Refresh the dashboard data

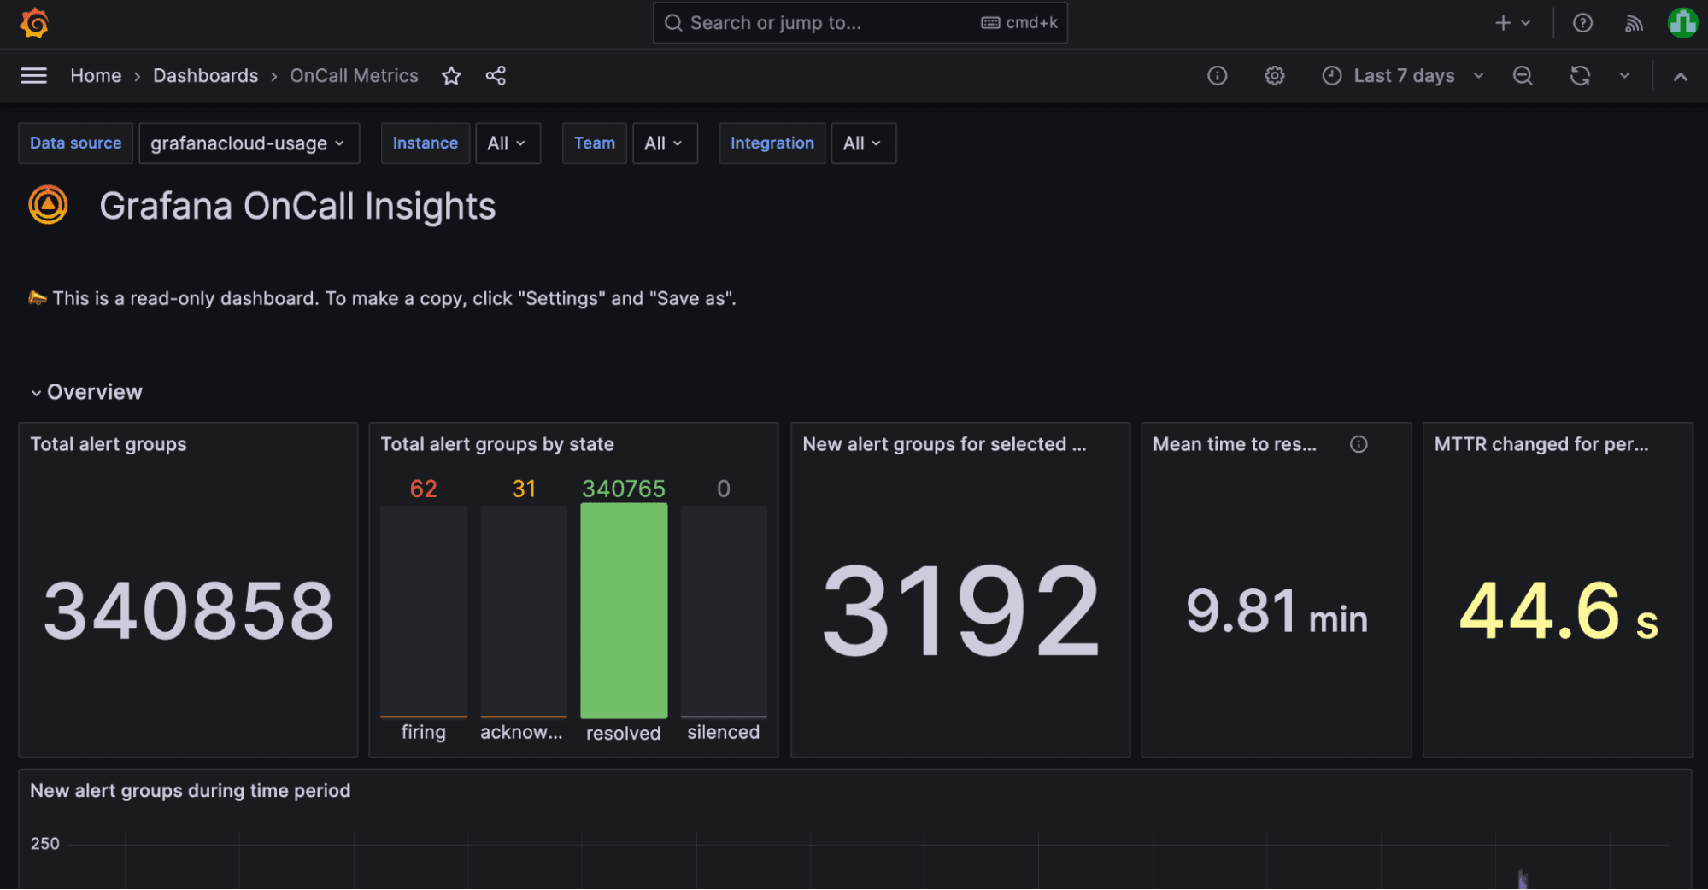(x=1580, y=76)
